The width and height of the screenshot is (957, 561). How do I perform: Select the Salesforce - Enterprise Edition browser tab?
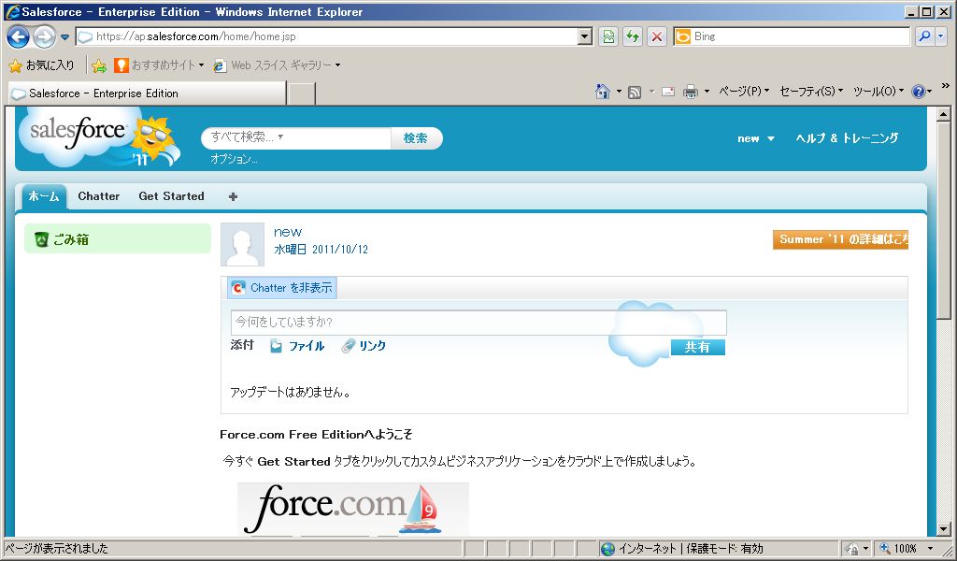(147, 93)
